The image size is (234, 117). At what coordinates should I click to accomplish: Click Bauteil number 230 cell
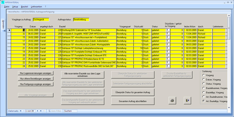click(58, 66)
